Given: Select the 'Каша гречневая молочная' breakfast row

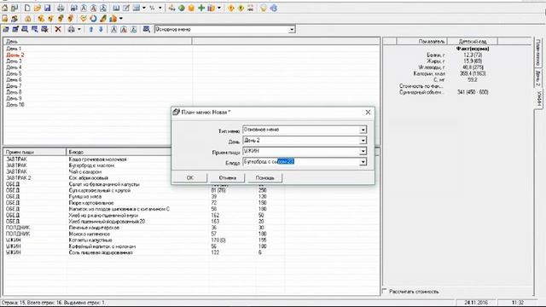Looking at the screenshot, I should pos(97,159).
